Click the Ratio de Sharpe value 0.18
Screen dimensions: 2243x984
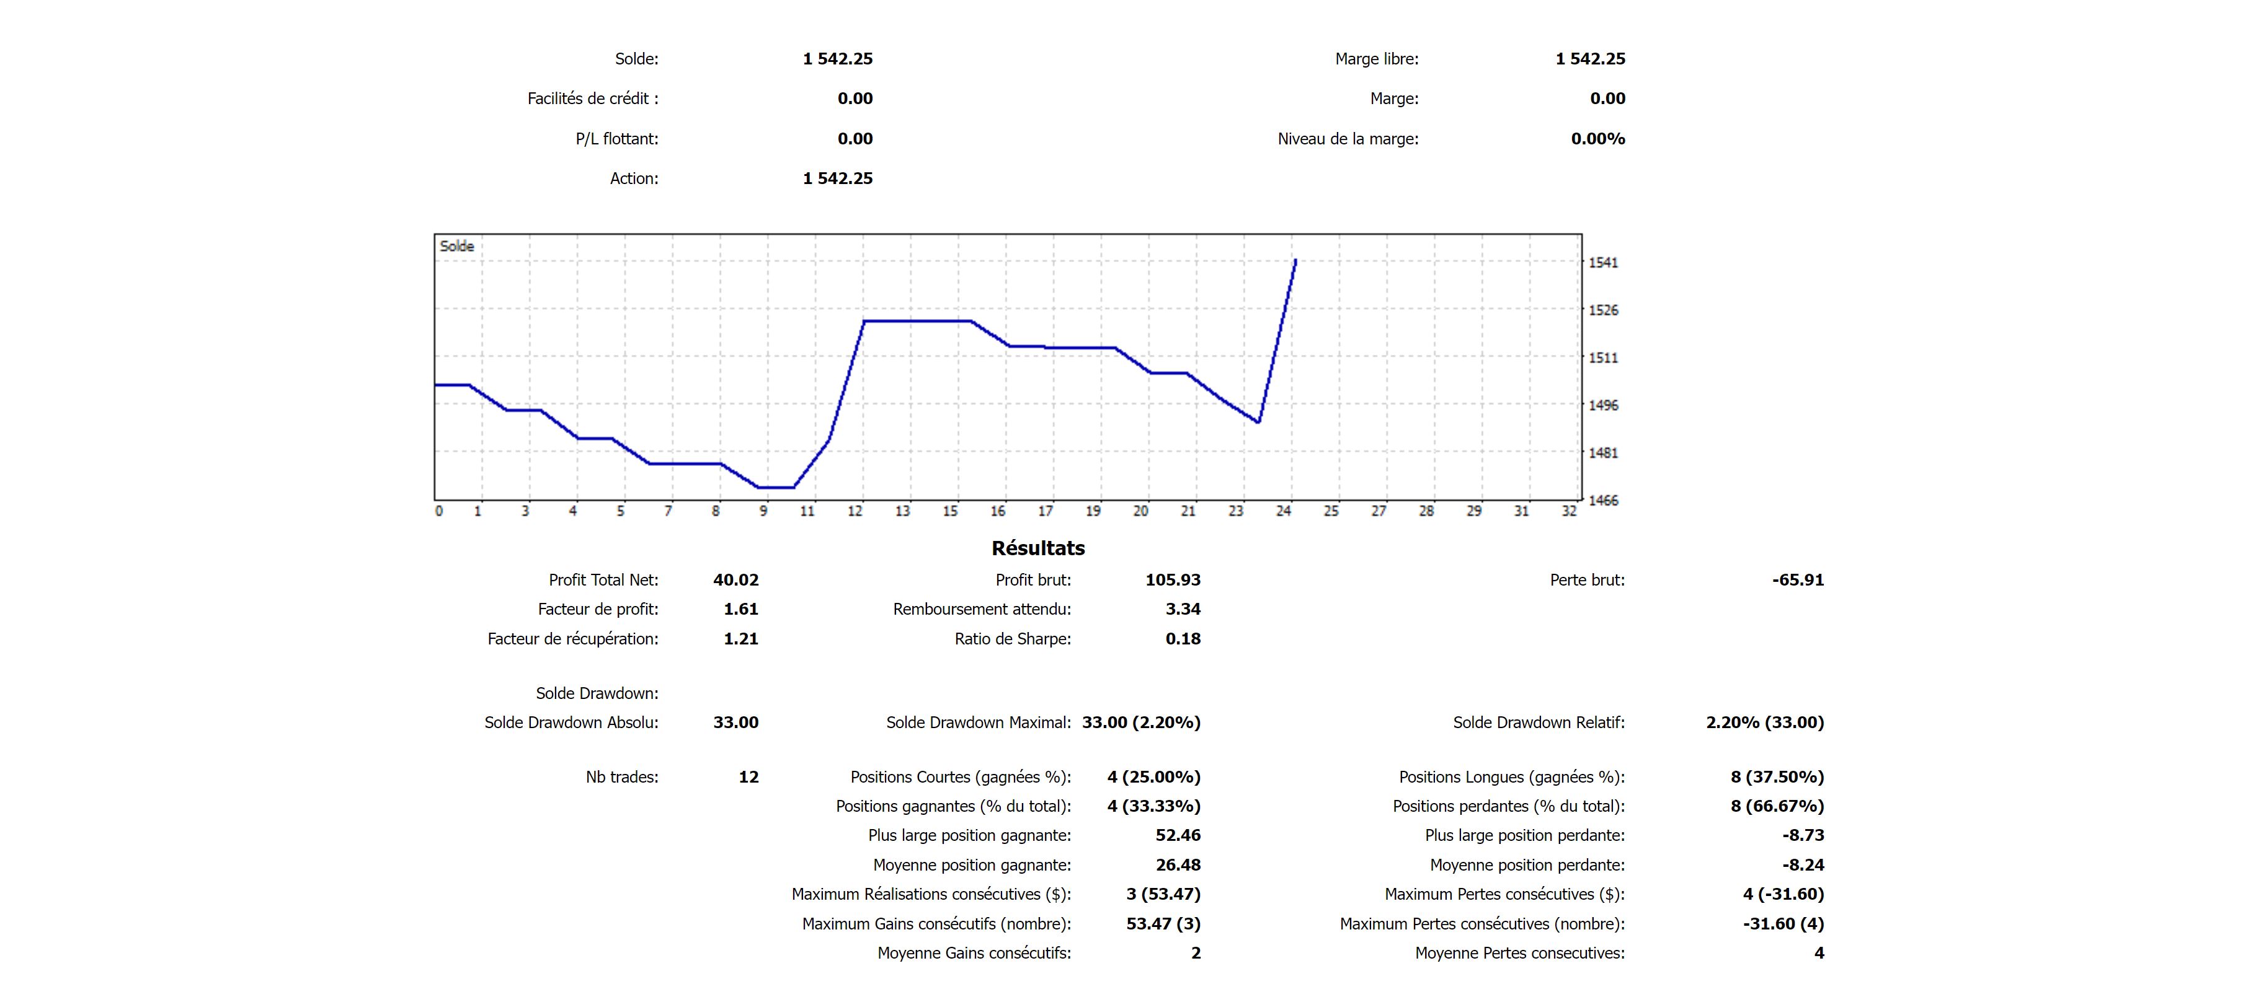pyautogui.click(x=1183, y=639)
